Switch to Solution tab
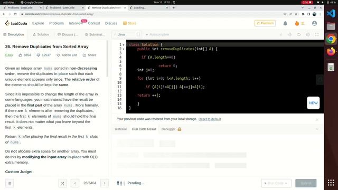 coord(41,34)
